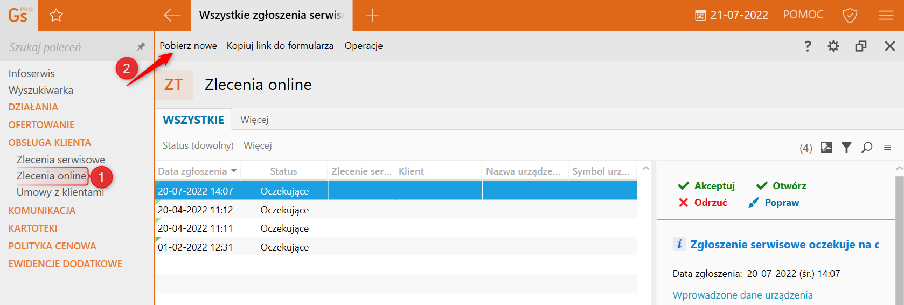This screenshot has height=305, width=904.
Task: Open the Operacje menu
Action: coord(364,46)
